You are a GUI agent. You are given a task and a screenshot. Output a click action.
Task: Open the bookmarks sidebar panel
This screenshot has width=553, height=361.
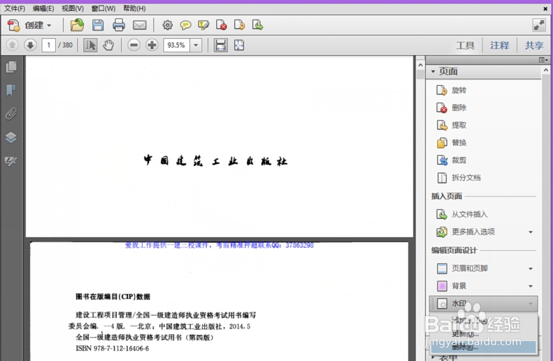[x=11, y=90]
